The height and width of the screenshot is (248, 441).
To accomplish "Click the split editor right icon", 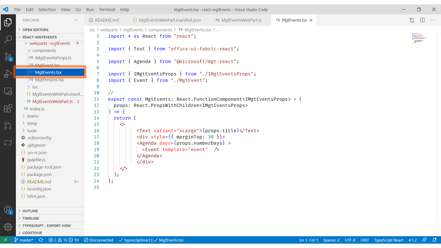I will coord(422,20).
